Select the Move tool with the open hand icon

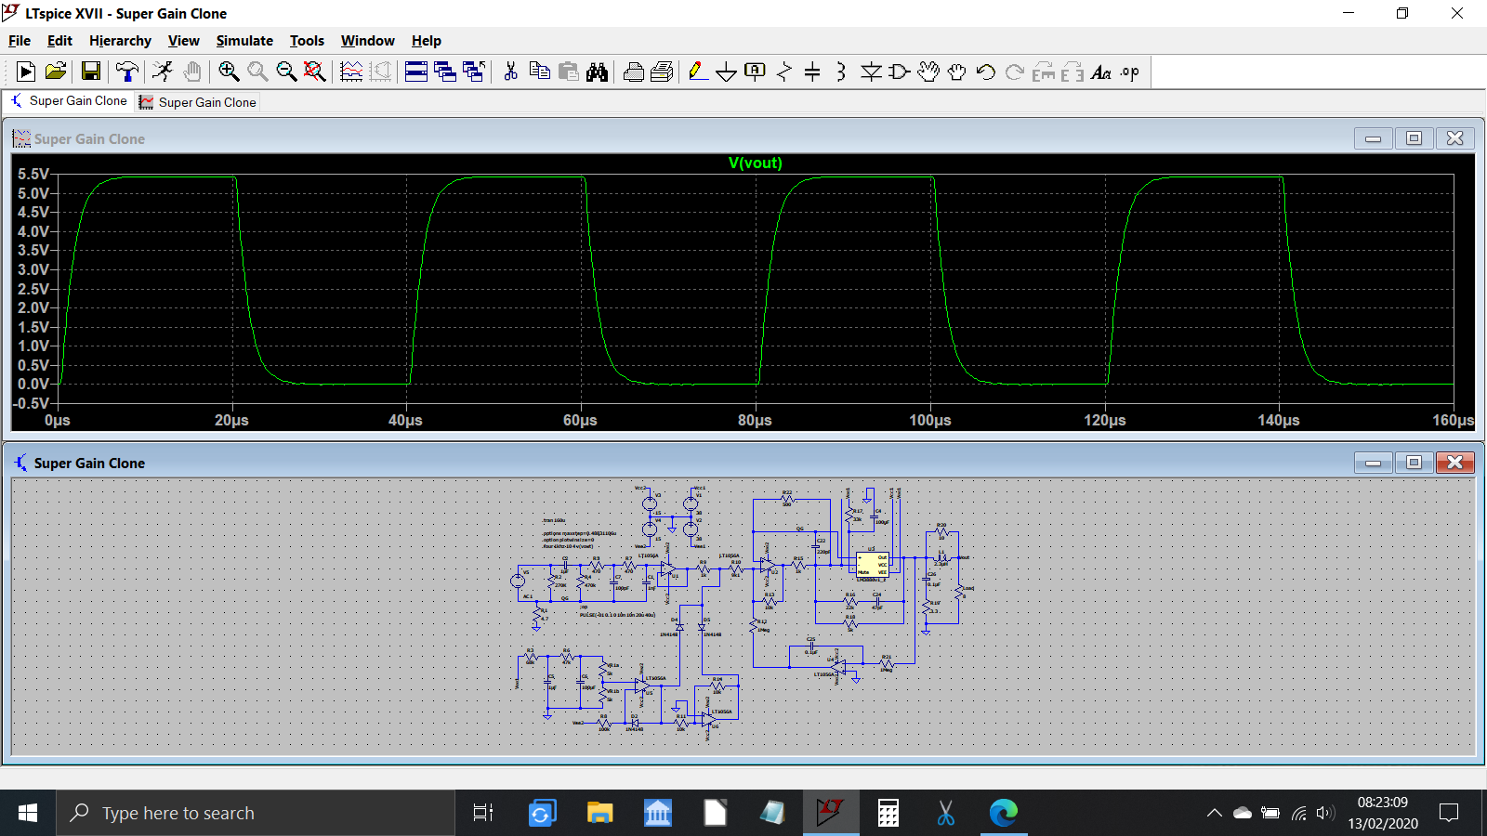pyautogui.click(x=928, y=72)
